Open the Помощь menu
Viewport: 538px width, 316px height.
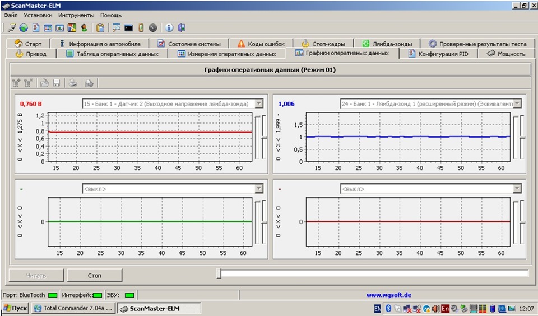(111, 16)
